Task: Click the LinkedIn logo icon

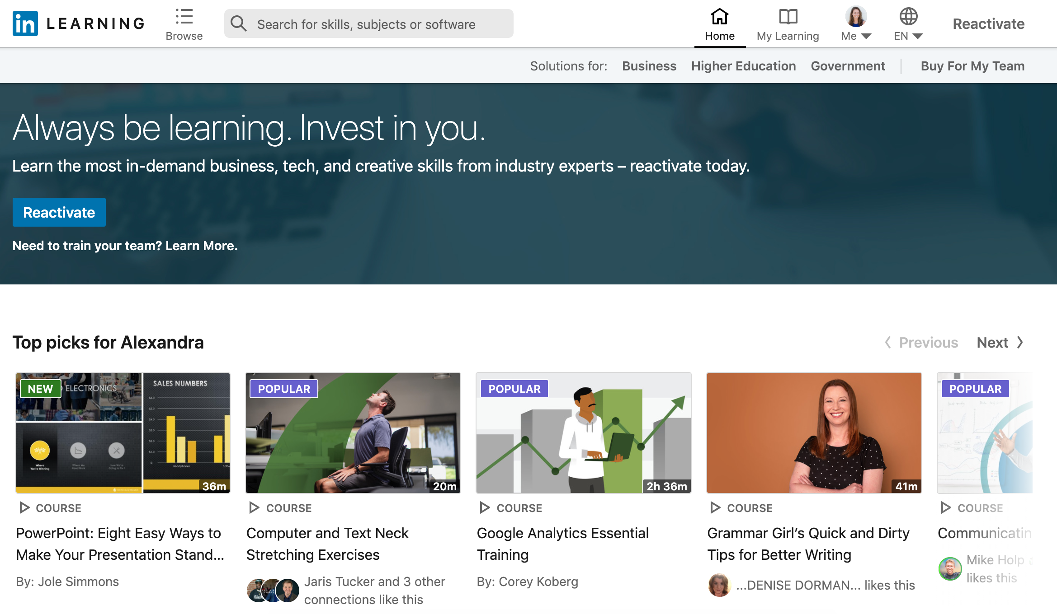Action: tap(25, 23)
